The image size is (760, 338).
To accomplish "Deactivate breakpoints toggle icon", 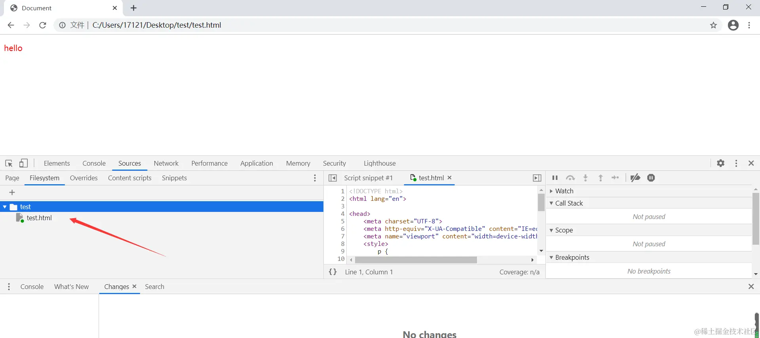I will [635, 178].
